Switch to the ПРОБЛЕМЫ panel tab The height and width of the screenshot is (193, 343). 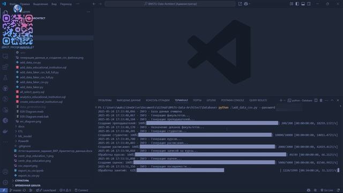(x=105, y=100)
